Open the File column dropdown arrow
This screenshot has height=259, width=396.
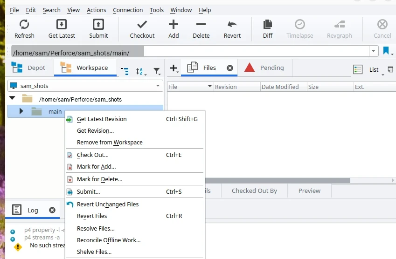click(209, 86)
